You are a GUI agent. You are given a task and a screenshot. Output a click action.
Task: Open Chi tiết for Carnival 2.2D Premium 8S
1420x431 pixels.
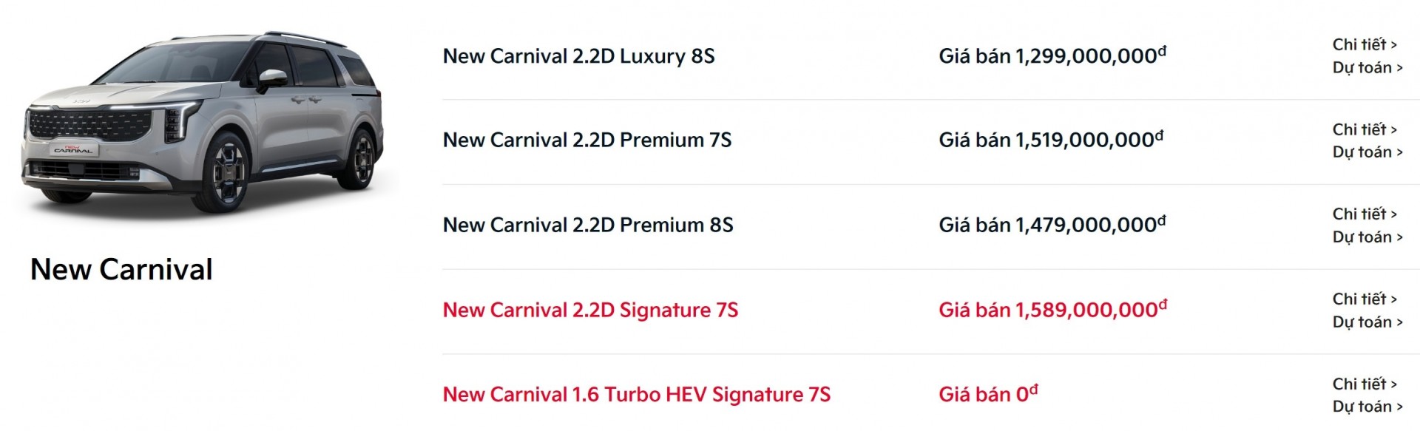(1365, 214)
